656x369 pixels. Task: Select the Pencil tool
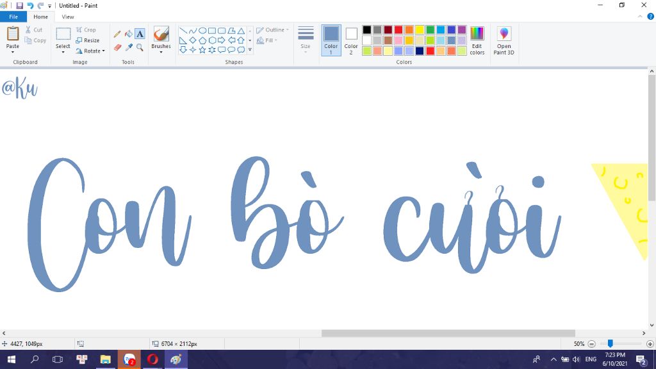(x=117, y=34)
